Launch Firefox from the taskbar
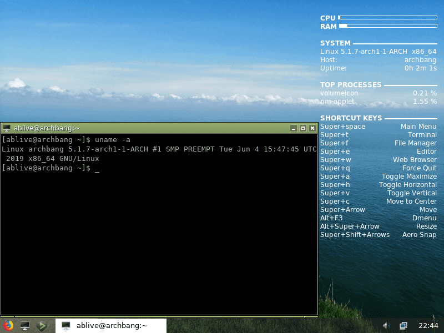 click(8, 326)
